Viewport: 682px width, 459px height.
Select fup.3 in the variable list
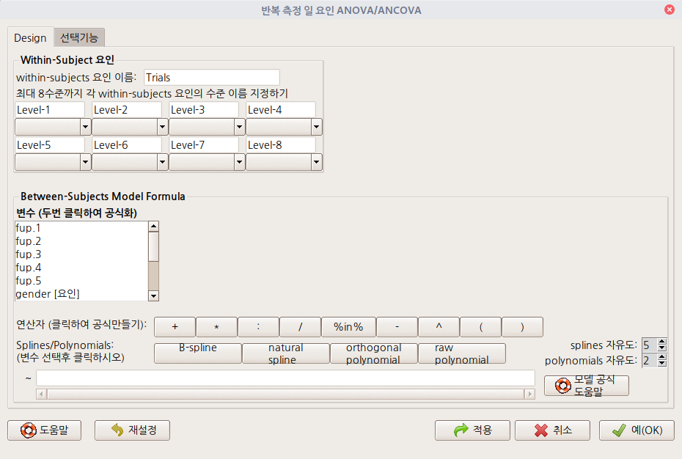pyautogui.click(x=81, y=254)
